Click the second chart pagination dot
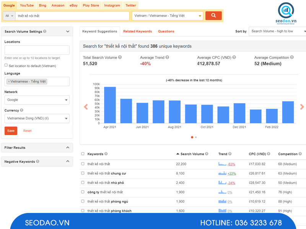The height and width of the screenshot is (229, 306). pos(196,137)
